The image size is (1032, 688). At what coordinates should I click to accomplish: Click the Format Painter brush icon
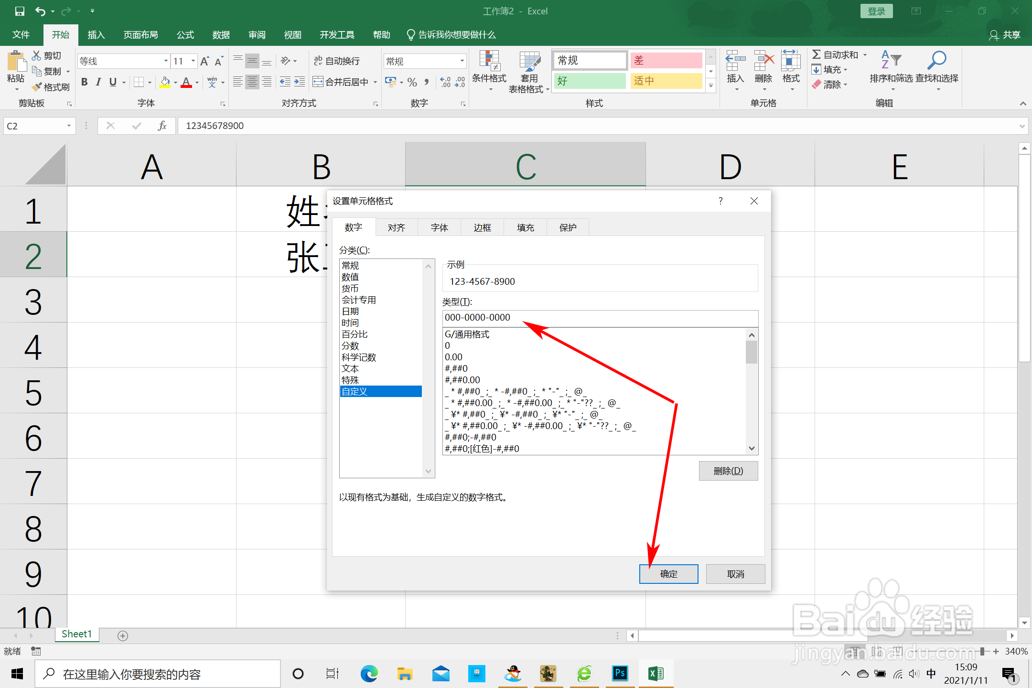pyautogui.click(x=37, y=87)
